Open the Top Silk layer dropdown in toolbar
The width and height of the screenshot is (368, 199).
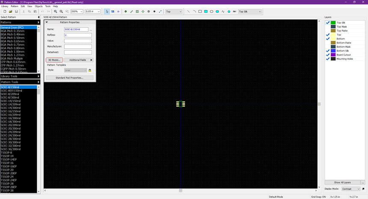tap(260, 12)
